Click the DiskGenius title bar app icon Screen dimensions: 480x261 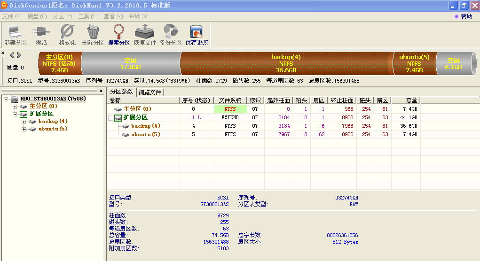pyautogui.click(x=4, y=5)
